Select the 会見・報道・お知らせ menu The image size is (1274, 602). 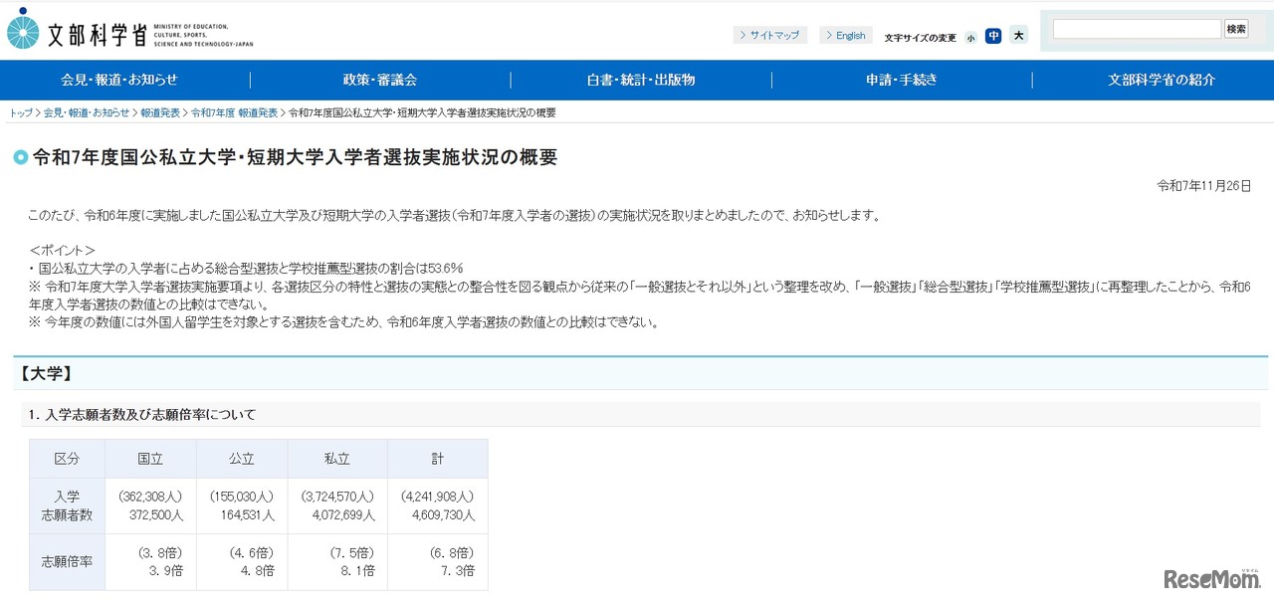tap(120, 80)
